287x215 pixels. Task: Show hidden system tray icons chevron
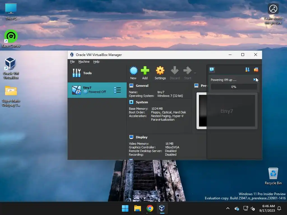pyautogui.click(x=228, y=208)
